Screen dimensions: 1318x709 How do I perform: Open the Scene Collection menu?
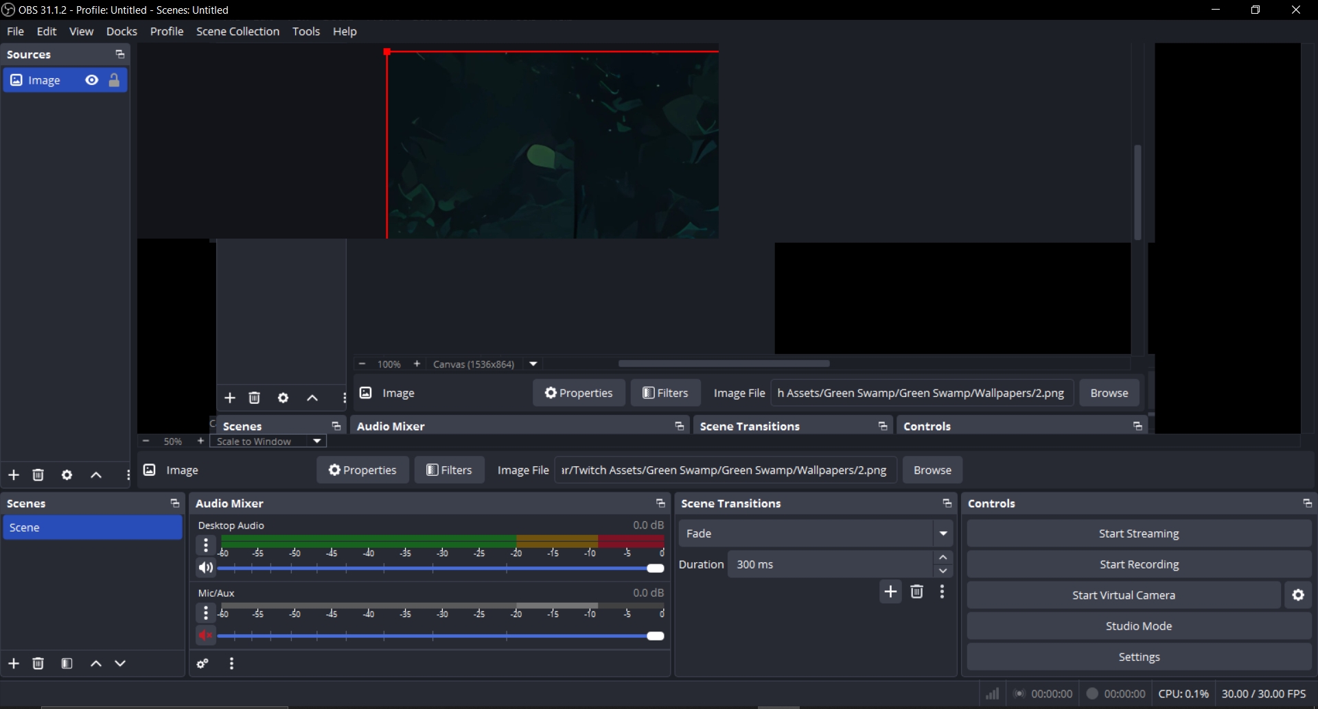click(238, 32)
